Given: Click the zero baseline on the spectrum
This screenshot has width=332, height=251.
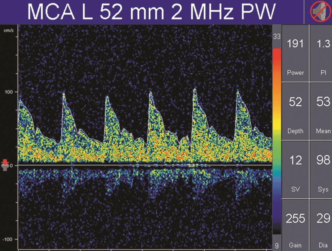Looking at the screenshot, I should 144,165.
